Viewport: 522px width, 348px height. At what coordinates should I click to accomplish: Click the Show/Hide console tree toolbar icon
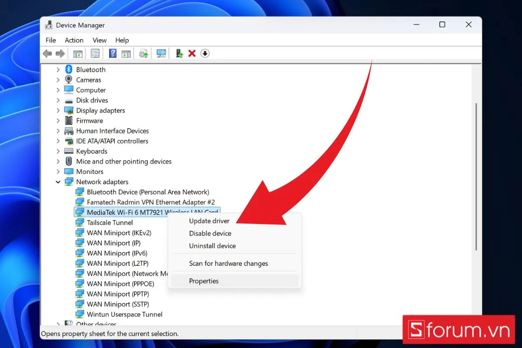[78, 54]
